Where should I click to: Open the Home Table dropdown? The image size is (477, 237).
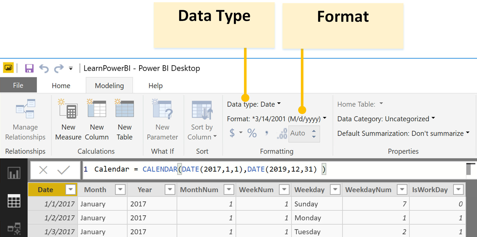(x=360, y=104)
